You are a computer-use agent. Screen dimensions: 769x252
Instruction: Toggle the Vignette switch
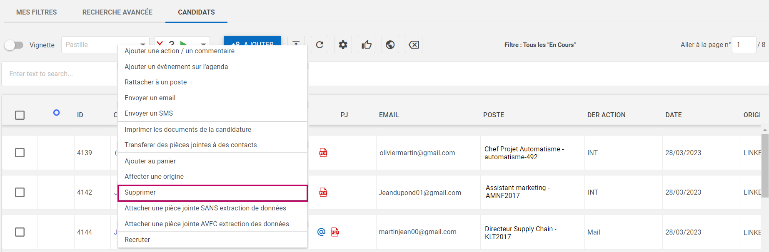(x=14, y=45)
